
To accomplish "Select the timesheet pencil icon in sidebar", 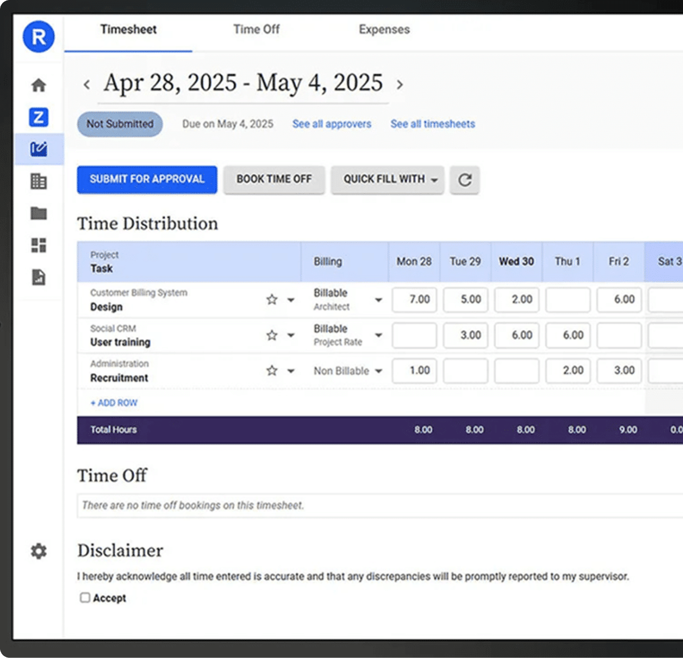I will (x=39, y=149).
